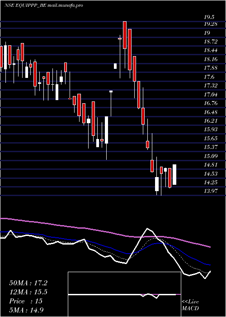Click the 17.6 price axis label
This screenshot has height=317, width=226.
(209, 77)
